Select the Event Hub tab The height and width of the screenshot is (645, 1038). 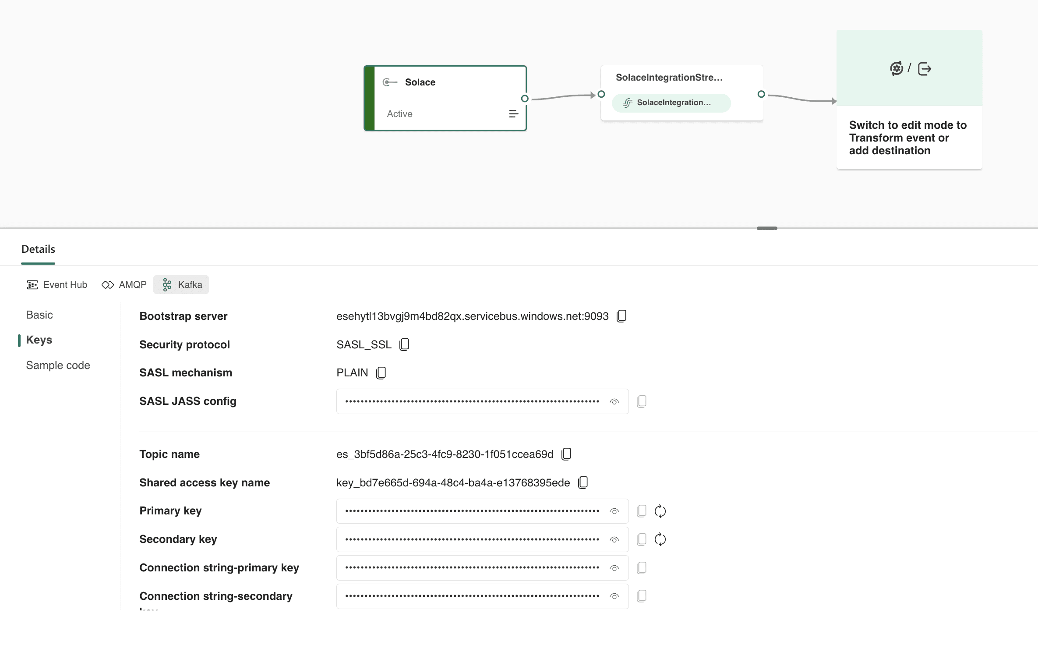tap(57, 285)
